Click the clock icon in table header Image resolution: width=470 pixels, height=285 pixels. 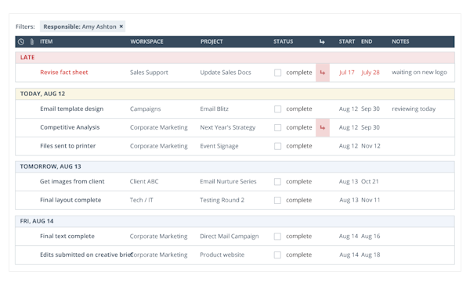click(x=21, y=42)
